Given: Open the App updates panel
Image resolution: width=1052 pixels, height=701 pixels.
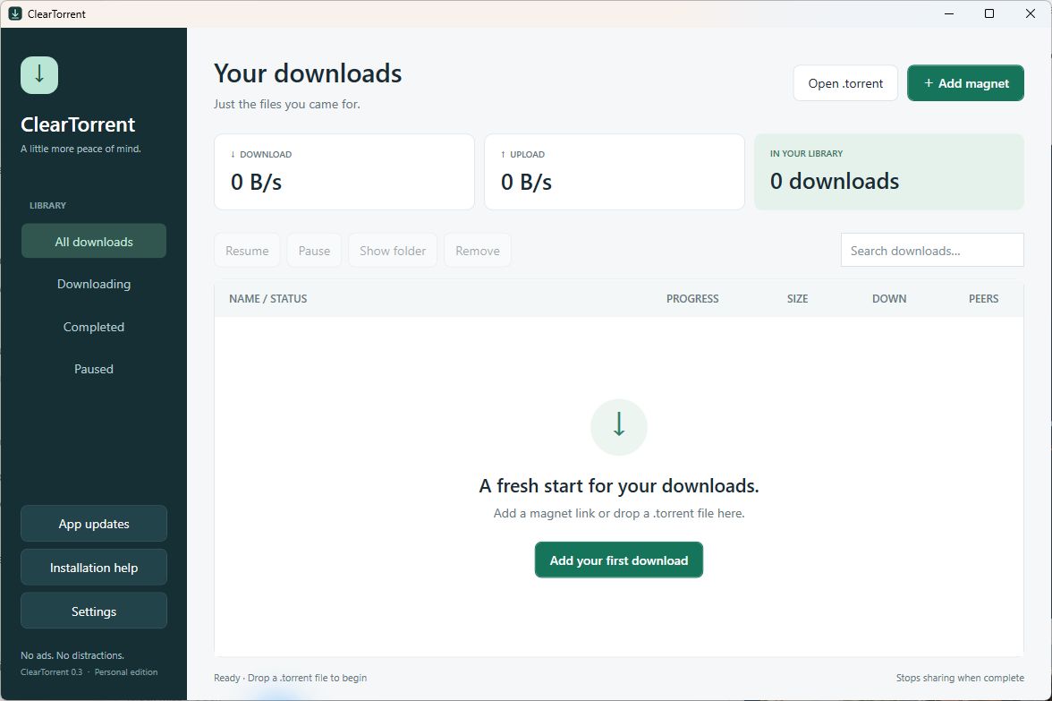Looking at the screenshot, I should [x=94, y=524].
